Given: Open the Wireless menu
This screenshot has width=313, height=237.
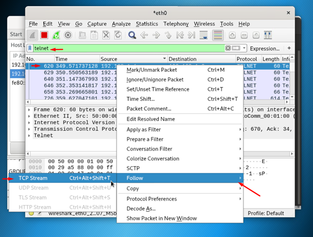Looking at the screenshot, I should 204,24.
